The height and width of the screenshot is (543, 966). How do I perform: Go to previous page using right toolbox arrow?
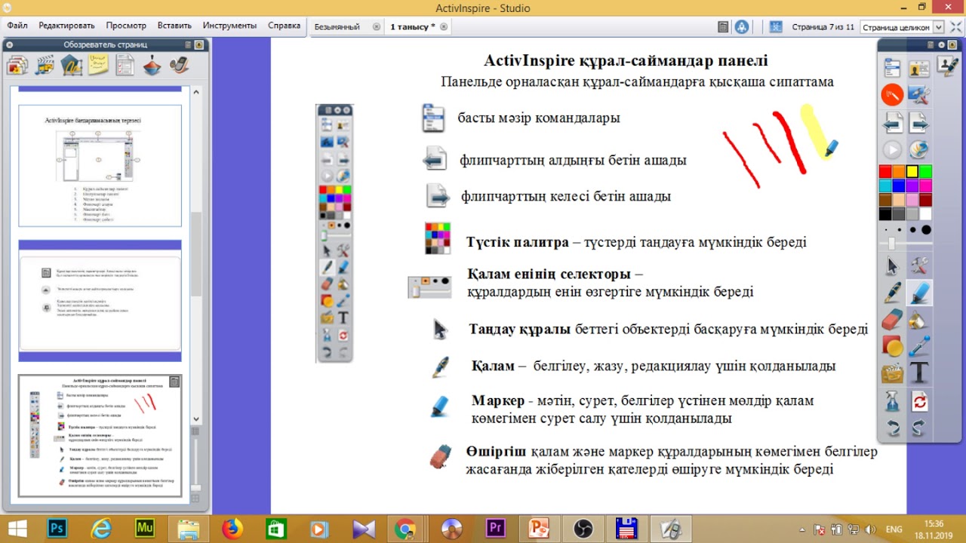pos(893,122)
